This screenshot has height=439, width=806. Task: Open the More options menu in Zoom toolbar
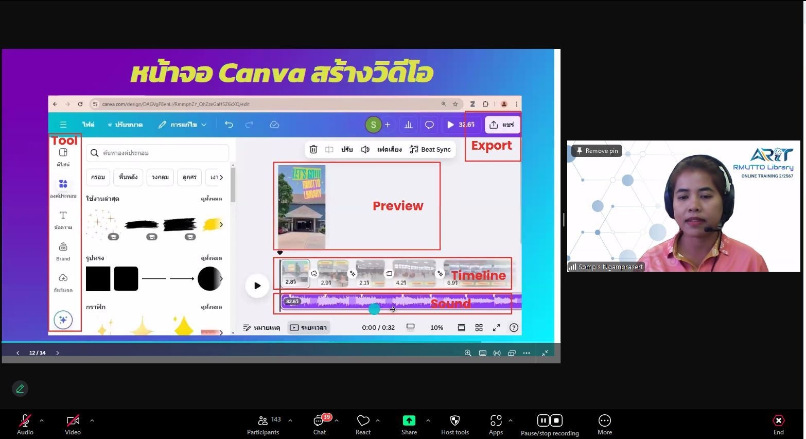click(x=605, y=425)
